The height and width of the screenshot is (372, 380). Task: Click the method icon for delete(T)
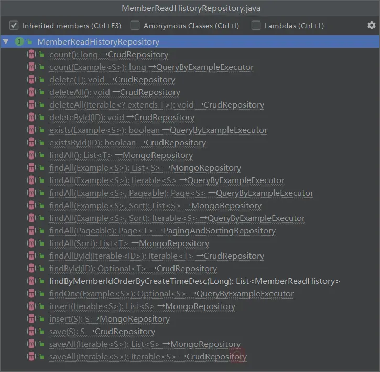(x=31, y=80)
